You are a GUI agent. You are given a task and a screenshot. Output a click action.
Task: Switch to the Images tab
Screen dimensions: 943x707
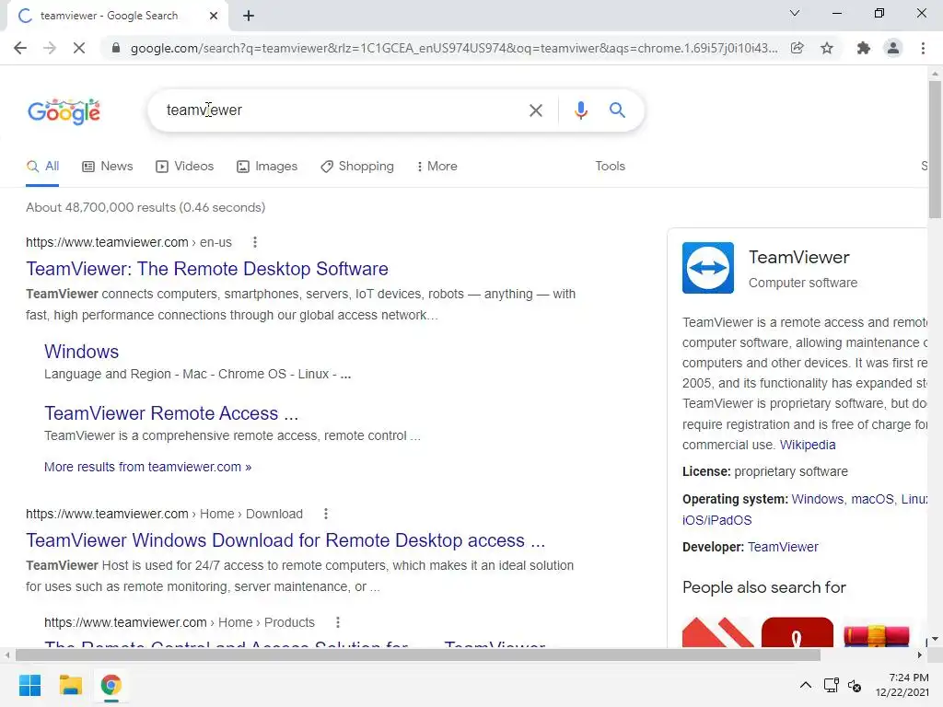[x=267, y=167]
